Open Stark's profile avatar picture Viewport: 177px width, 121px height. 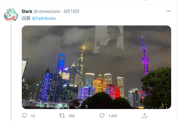(x=11, y=15)
